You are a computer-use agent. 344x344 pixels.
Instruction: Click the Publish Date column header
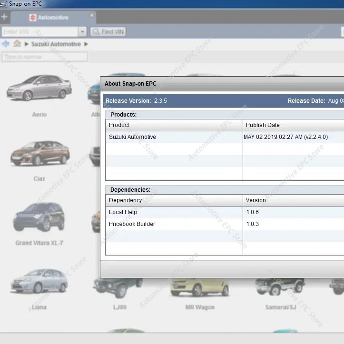coord(294,125)
